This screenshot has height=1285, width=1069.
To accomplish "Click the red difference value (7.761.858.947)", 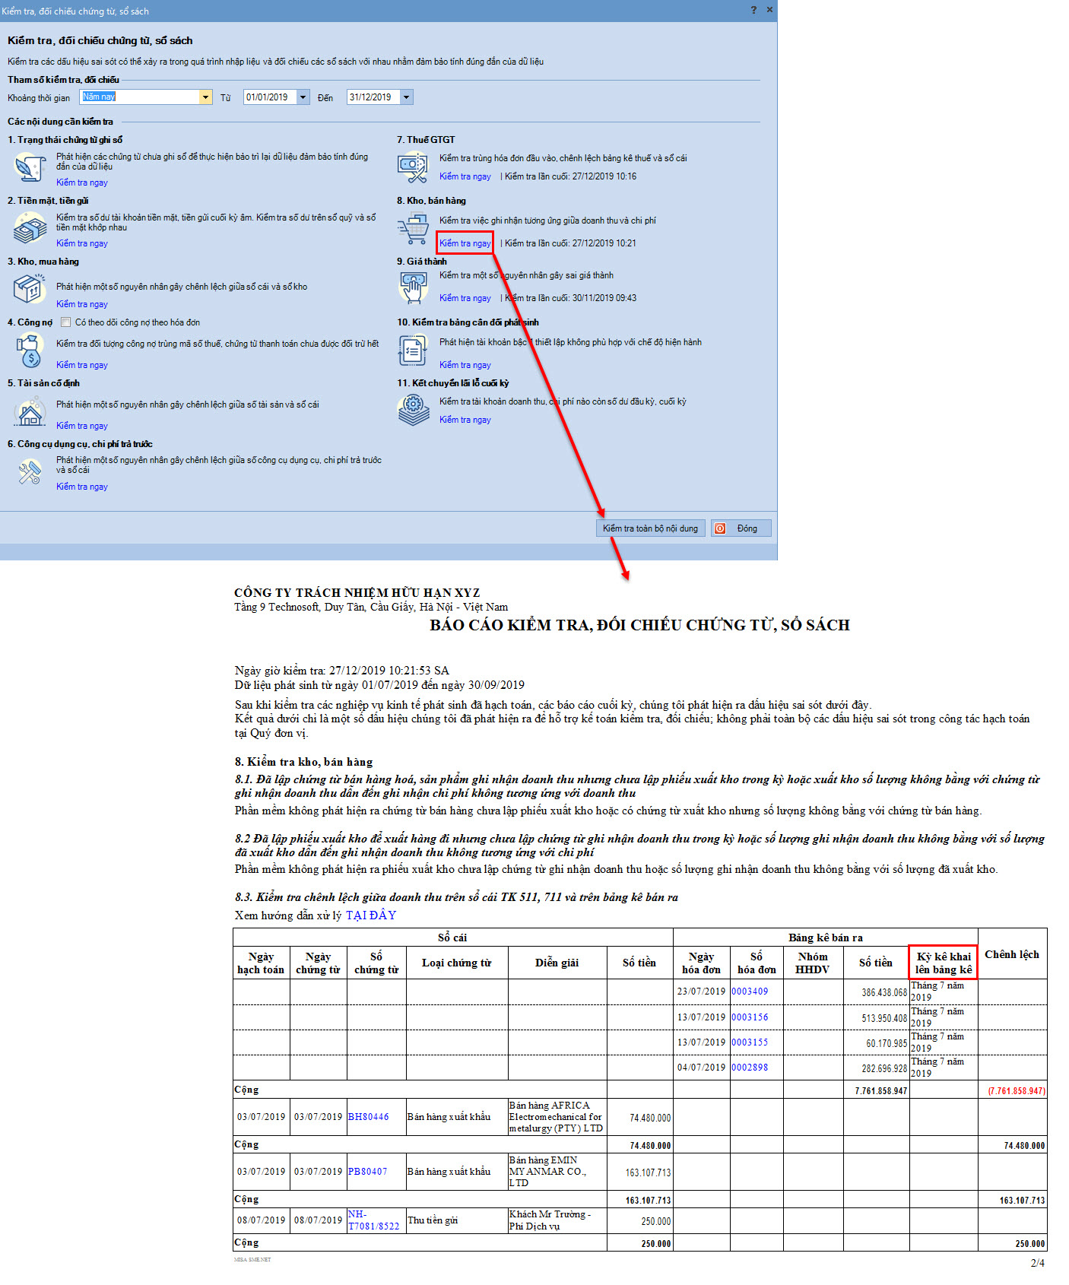I will point(1017,1090).
